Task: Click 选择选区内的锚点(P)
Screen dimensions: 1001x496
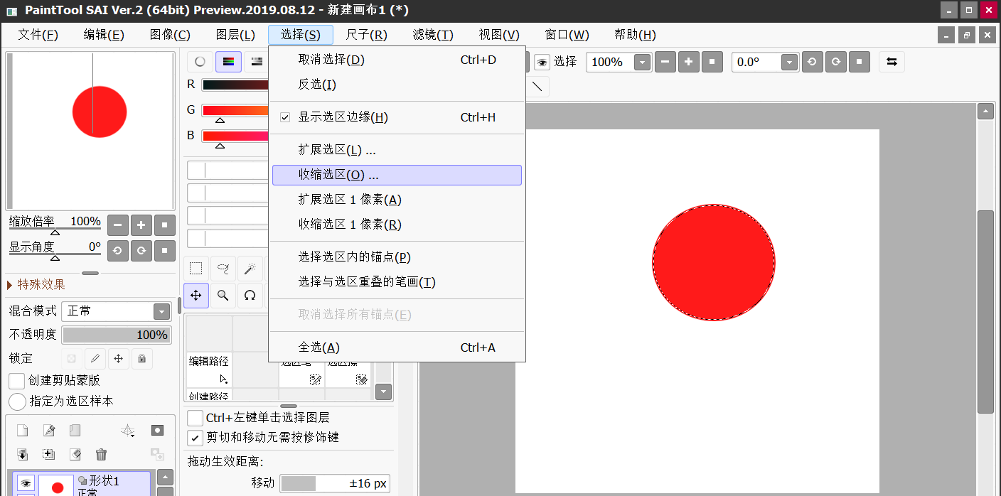Action: 397,257
